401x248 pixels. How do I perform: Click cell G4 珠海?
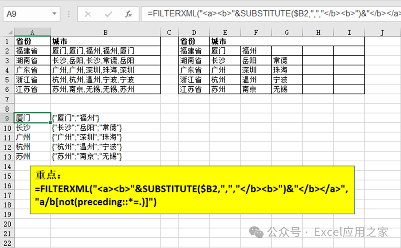[x=287, y=70]
